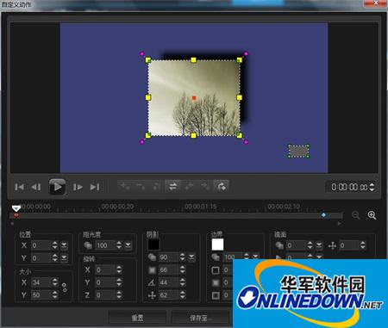Viewport: 388px width, 328px height.
Task: Open the shadow opacity 90 dropdown
Action: point(191,257)
